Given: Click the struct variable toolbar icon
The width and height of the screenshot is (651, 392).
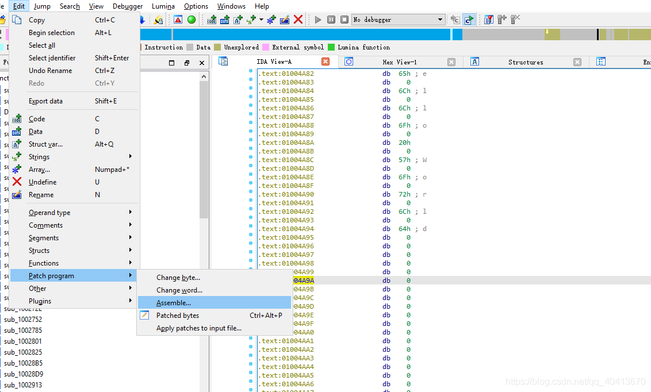Looking at the screenshot, I should [x=238, y=20].
